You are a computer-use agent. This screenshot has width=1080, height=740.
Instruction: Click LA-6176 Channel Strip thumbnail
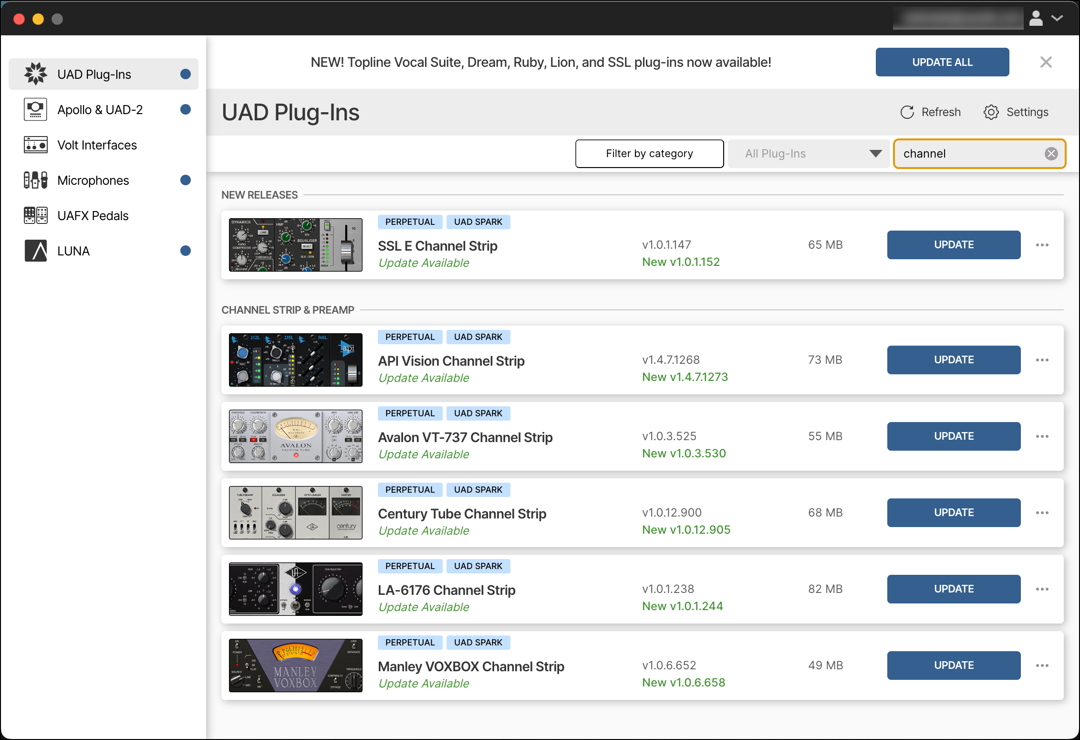[296, 589]
